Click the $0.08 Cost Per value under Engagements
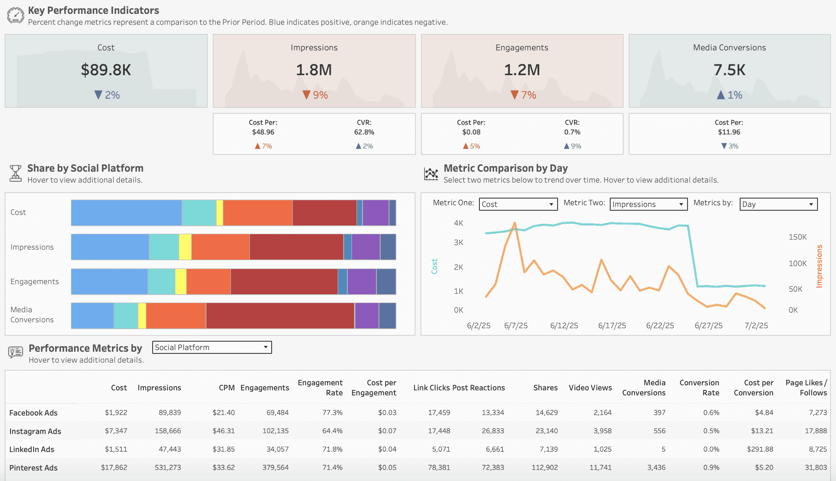The width and height of the screenshot is (836, 481). [471, 132]
